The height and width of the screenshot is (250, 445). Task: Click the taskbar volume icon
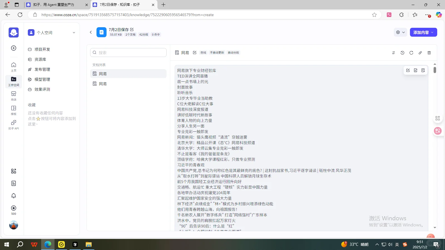pos(390,244)
